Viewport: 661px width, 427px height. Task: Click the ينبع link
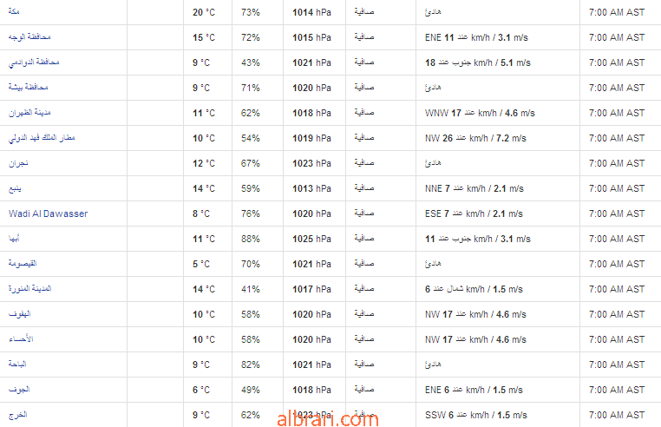coord(15,188)
